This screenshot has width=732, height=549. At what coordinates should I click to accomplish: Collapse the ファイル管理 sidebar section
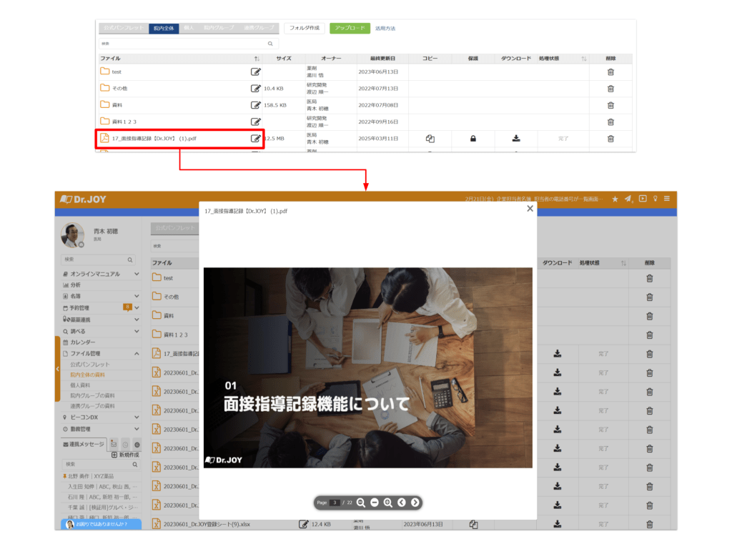pos(137,353)
